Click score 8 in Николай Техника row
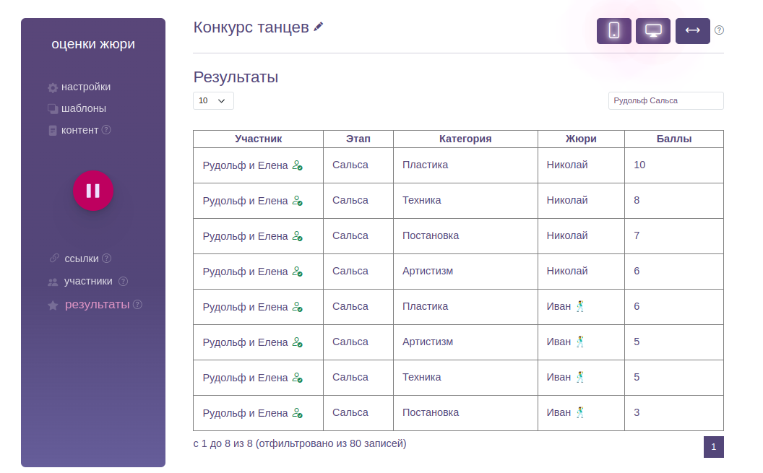The image size is (763, 473). 637,200
